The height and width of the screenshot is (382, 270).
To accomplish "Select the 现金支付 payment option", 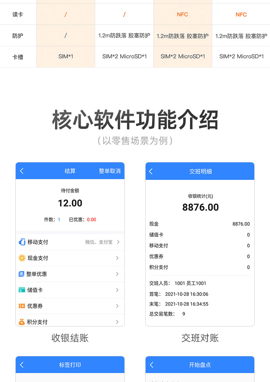I will coord(70,258).
